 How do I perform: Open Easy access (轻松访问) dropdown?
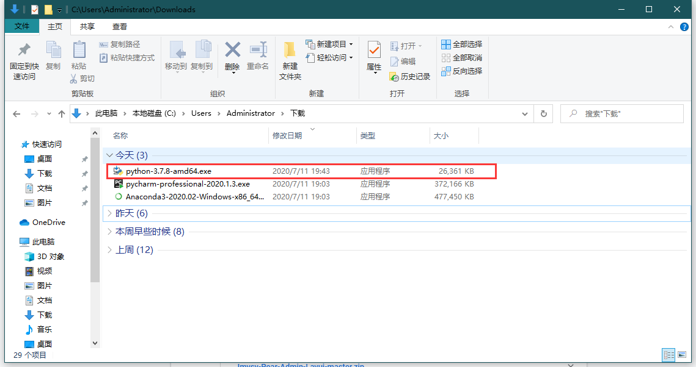(x=329, y=57)
